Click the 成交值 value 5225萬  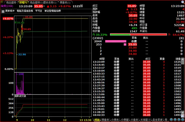click(179, 25)
